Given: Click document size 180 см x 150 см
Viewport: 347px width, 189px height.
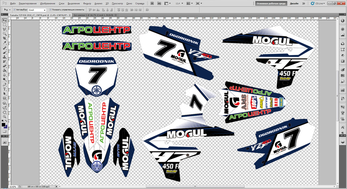Looking at the screenshot, I should tap(38, 187).
